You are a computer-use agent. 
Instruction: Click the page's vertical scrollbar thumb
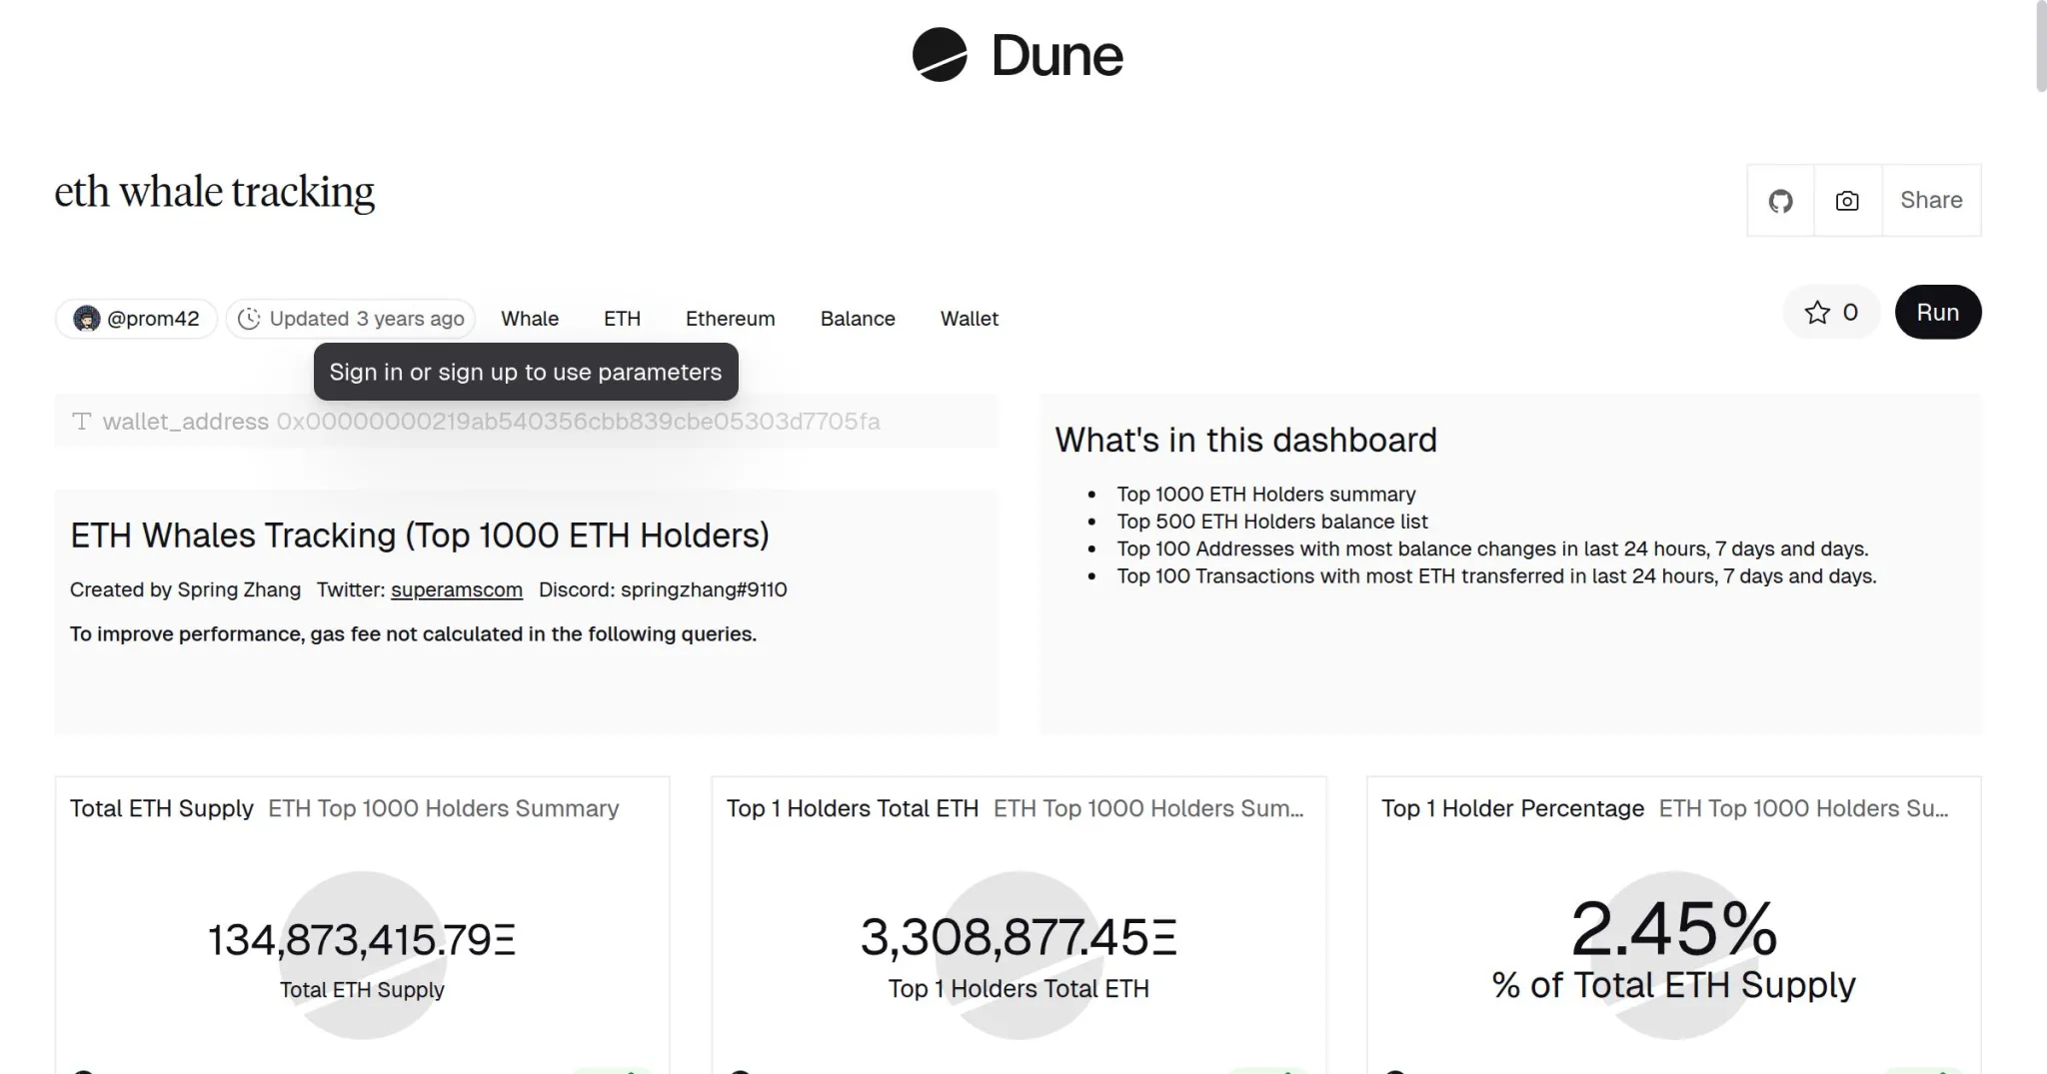(x=2040, y=47)
